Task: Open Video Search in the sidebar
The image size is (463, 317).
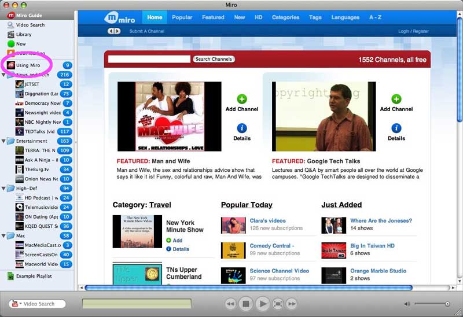Action: point(29,25)
